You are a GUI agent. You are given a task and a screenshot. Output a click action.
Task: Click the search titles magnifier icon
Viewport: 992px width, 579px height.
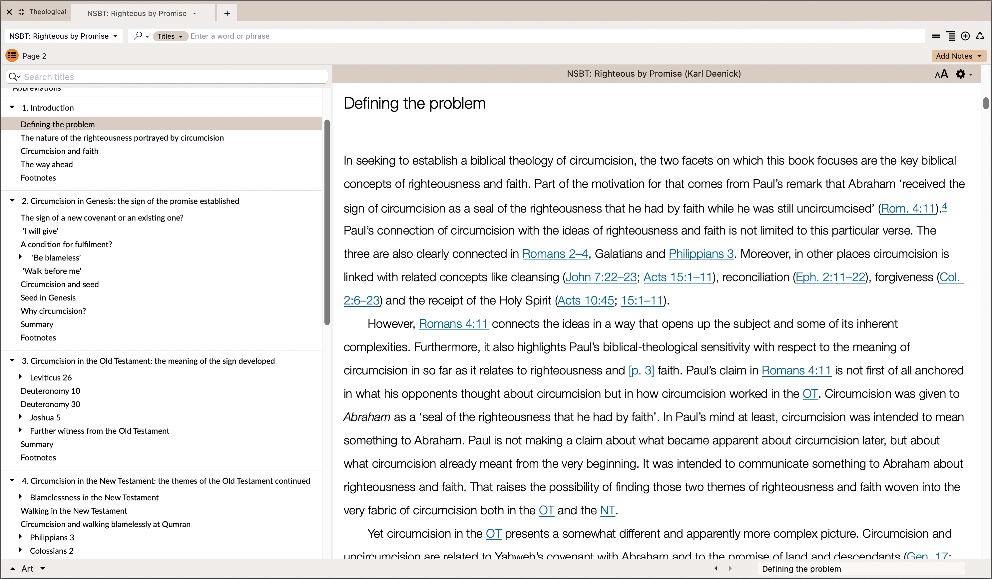tap(15, 77)
